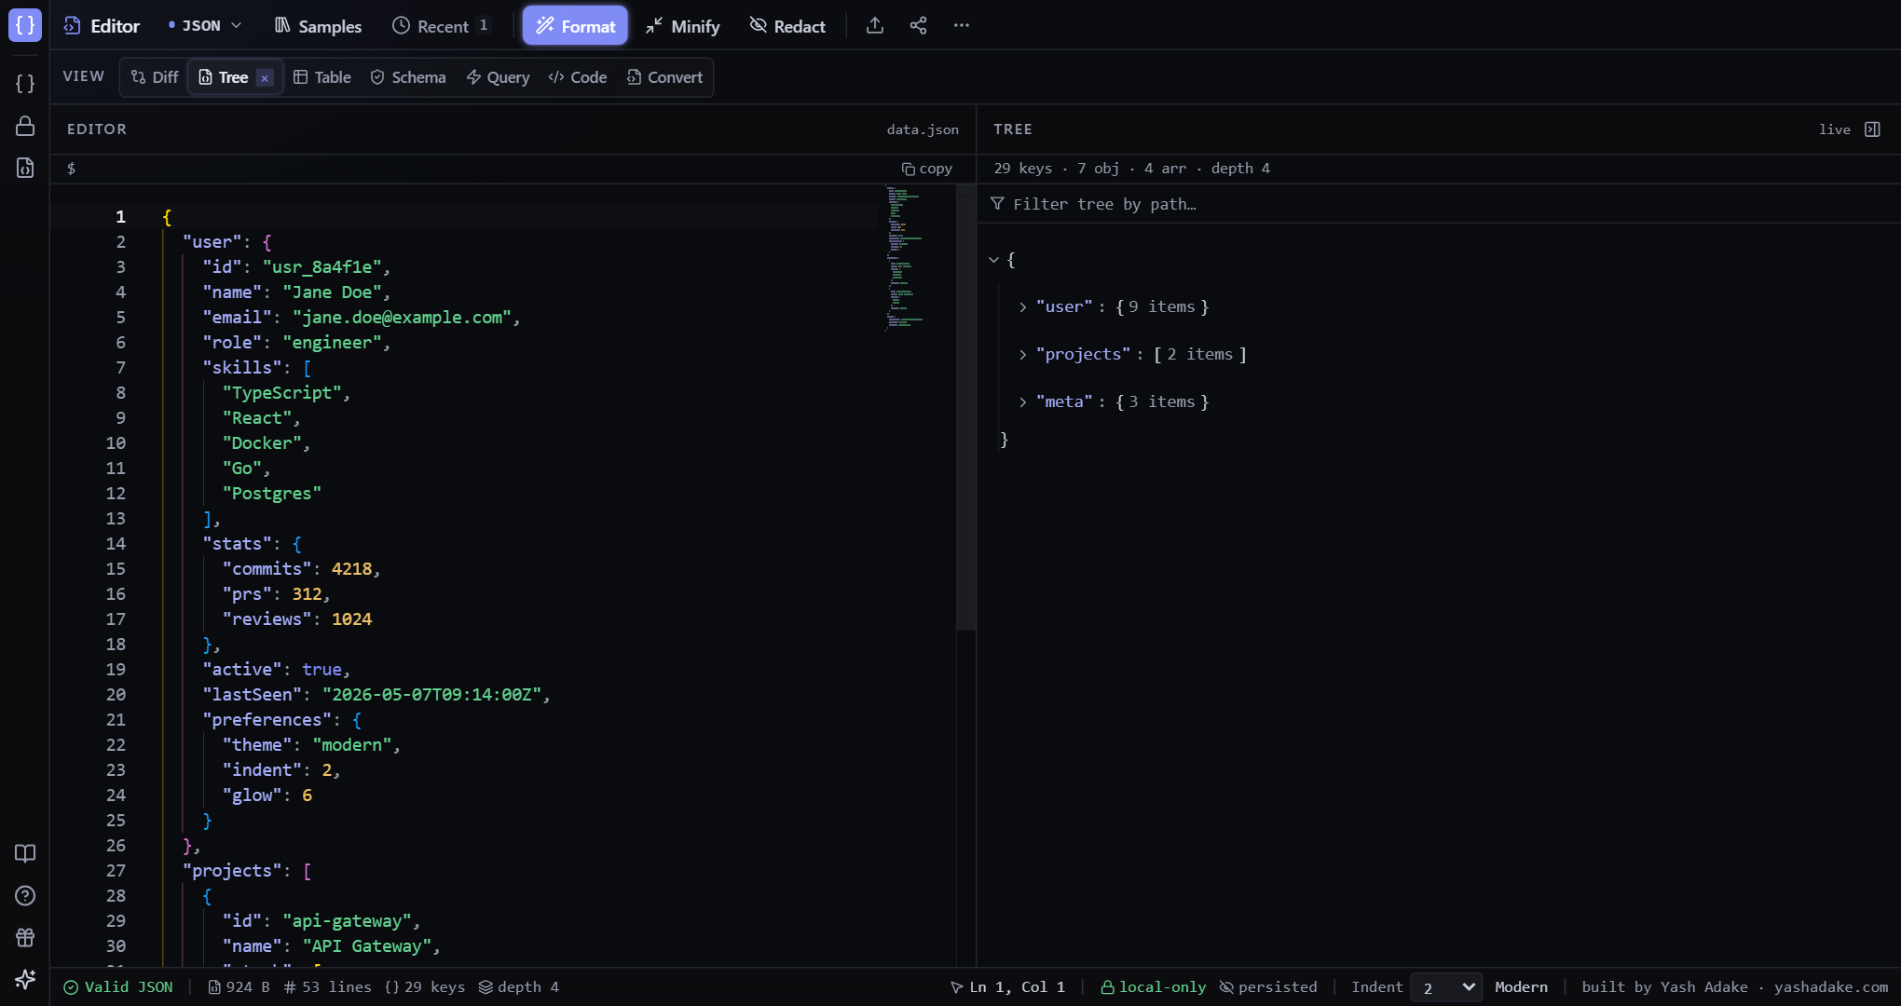Viewport: 1901px width, 1006px height.
Task: Switch to the Code view
Action: click(x=578, y=77)
